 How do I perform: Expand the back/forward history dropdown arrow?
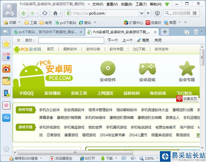[36, 13]
